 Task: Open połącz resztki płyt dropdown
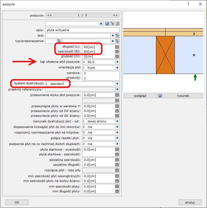[x=117, y=138]
